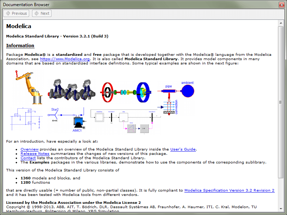Click the forward arrow icon beside Next

[37, 13]
